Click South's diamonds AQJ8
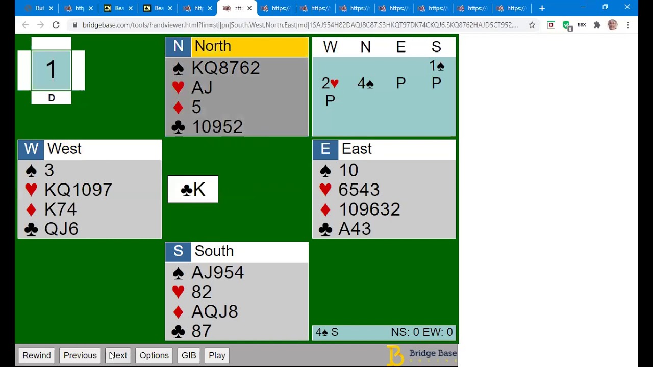The image size is (653, 367). [214, 312]
